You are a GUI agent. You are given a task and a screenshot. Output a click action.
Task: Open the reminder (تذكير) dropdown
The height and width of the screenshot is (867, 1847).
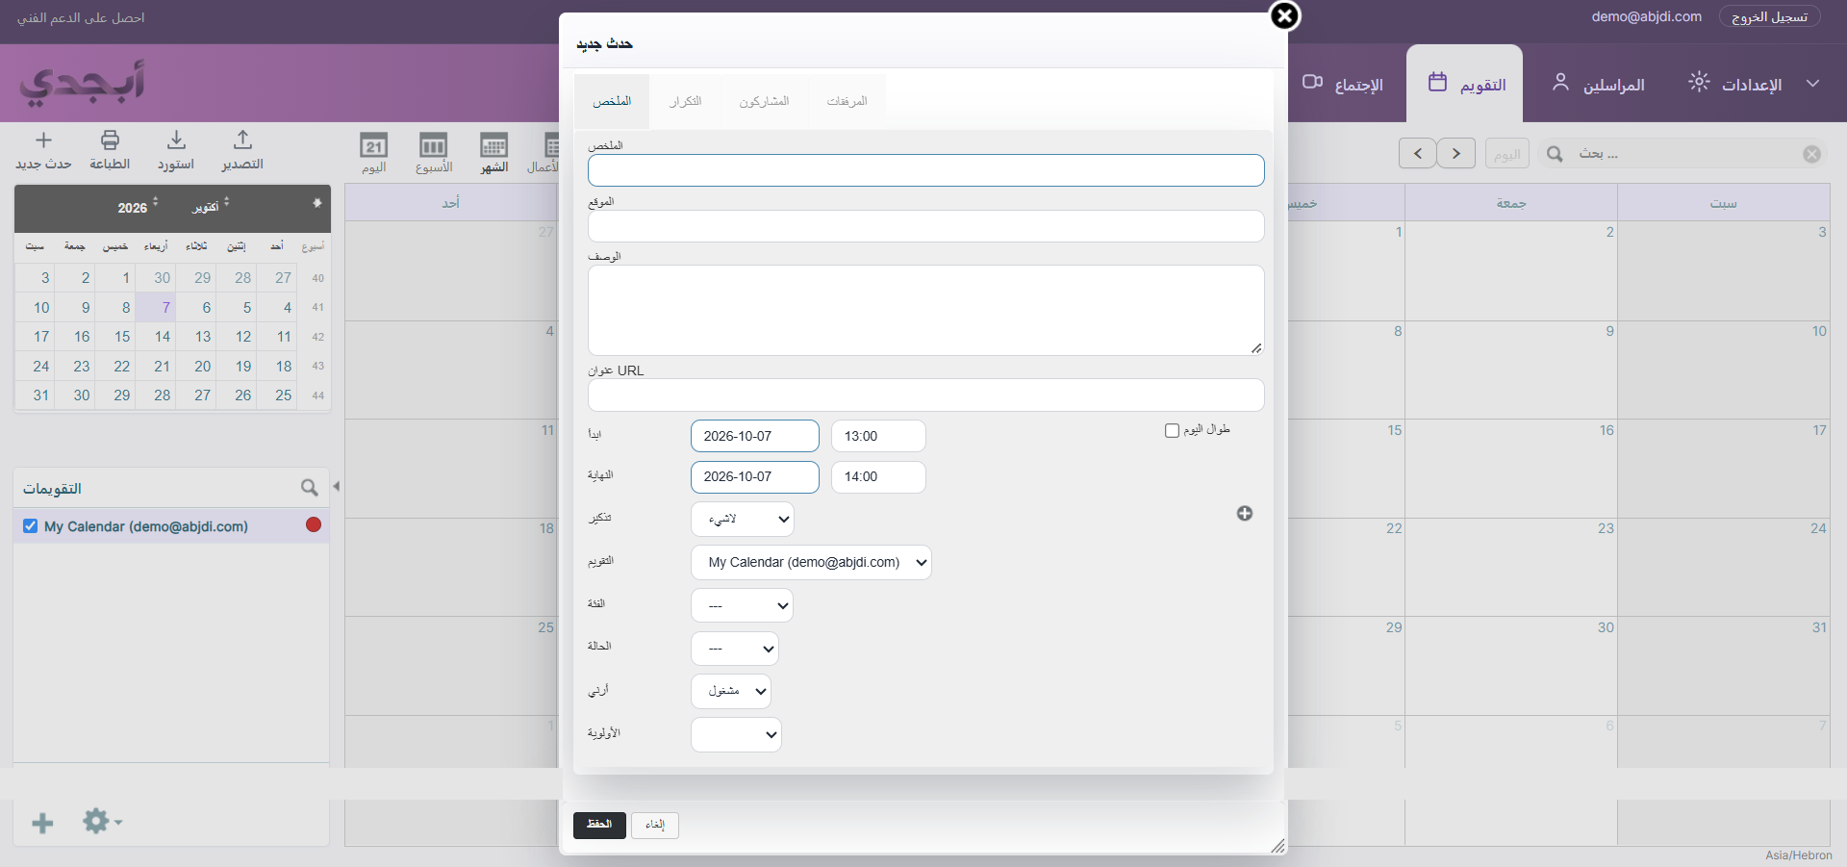click(743, 520)
